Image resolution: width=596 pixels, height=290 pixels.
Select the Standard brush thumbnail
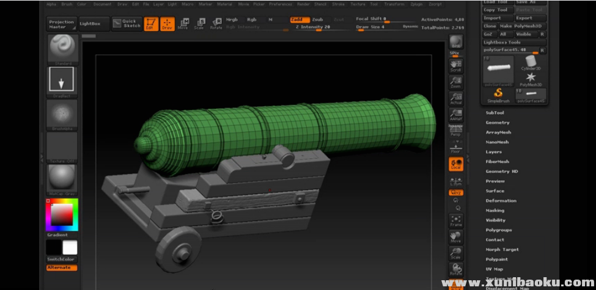click(x=62, y=48)
